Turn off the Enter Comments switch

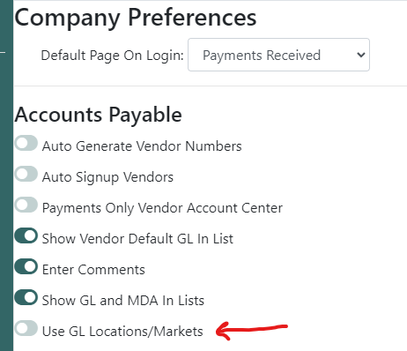pos(26,266)
